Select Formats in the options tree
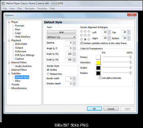 (x=20, y=26)
